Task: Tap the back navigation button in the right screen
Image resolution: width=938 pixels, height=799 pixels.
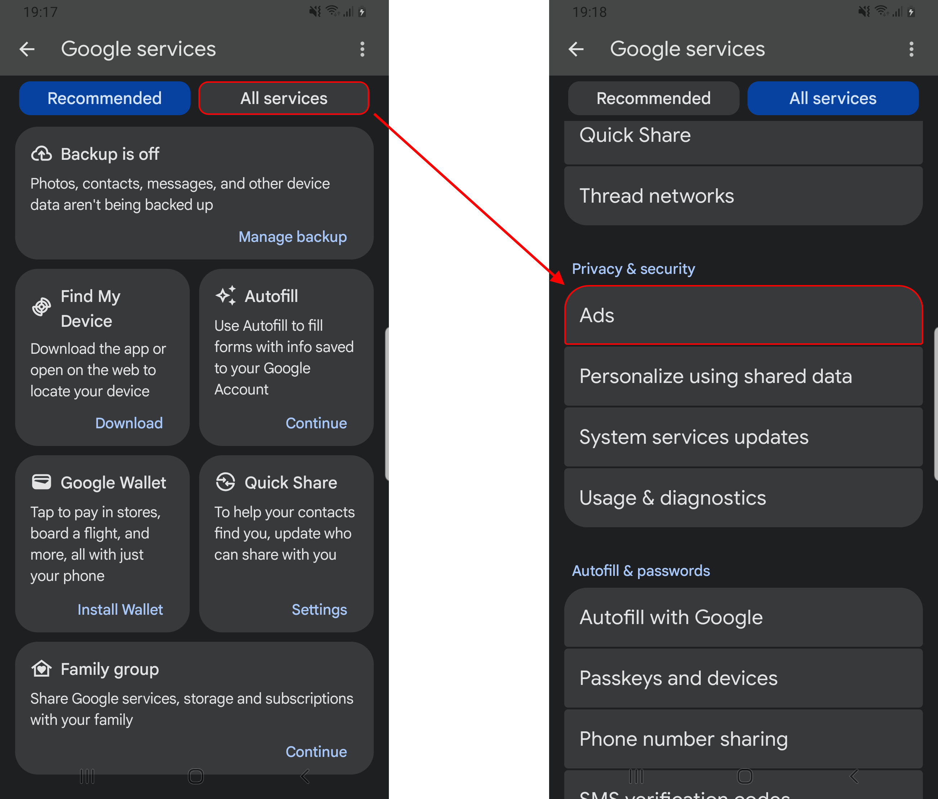Action: 854,776
